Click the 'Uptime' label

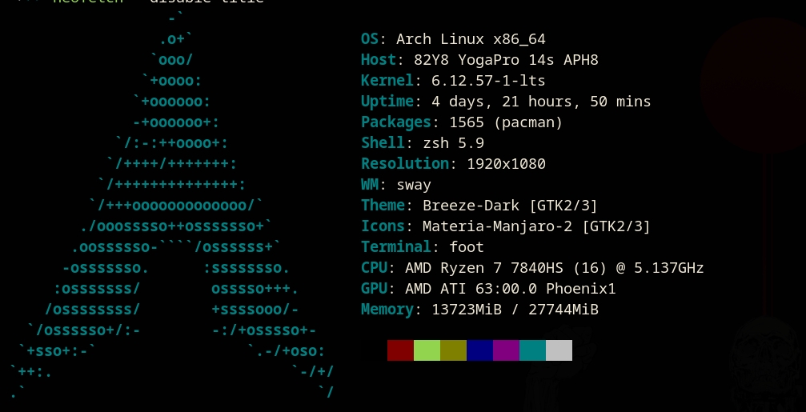coord(387,102)
